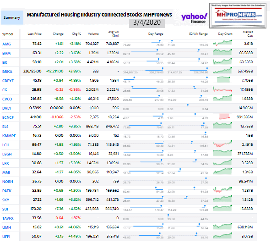The height and width of the screenshot is (249, 271).
Task: Open the BAM day chart thumbnail
Action: coord(222,52)
